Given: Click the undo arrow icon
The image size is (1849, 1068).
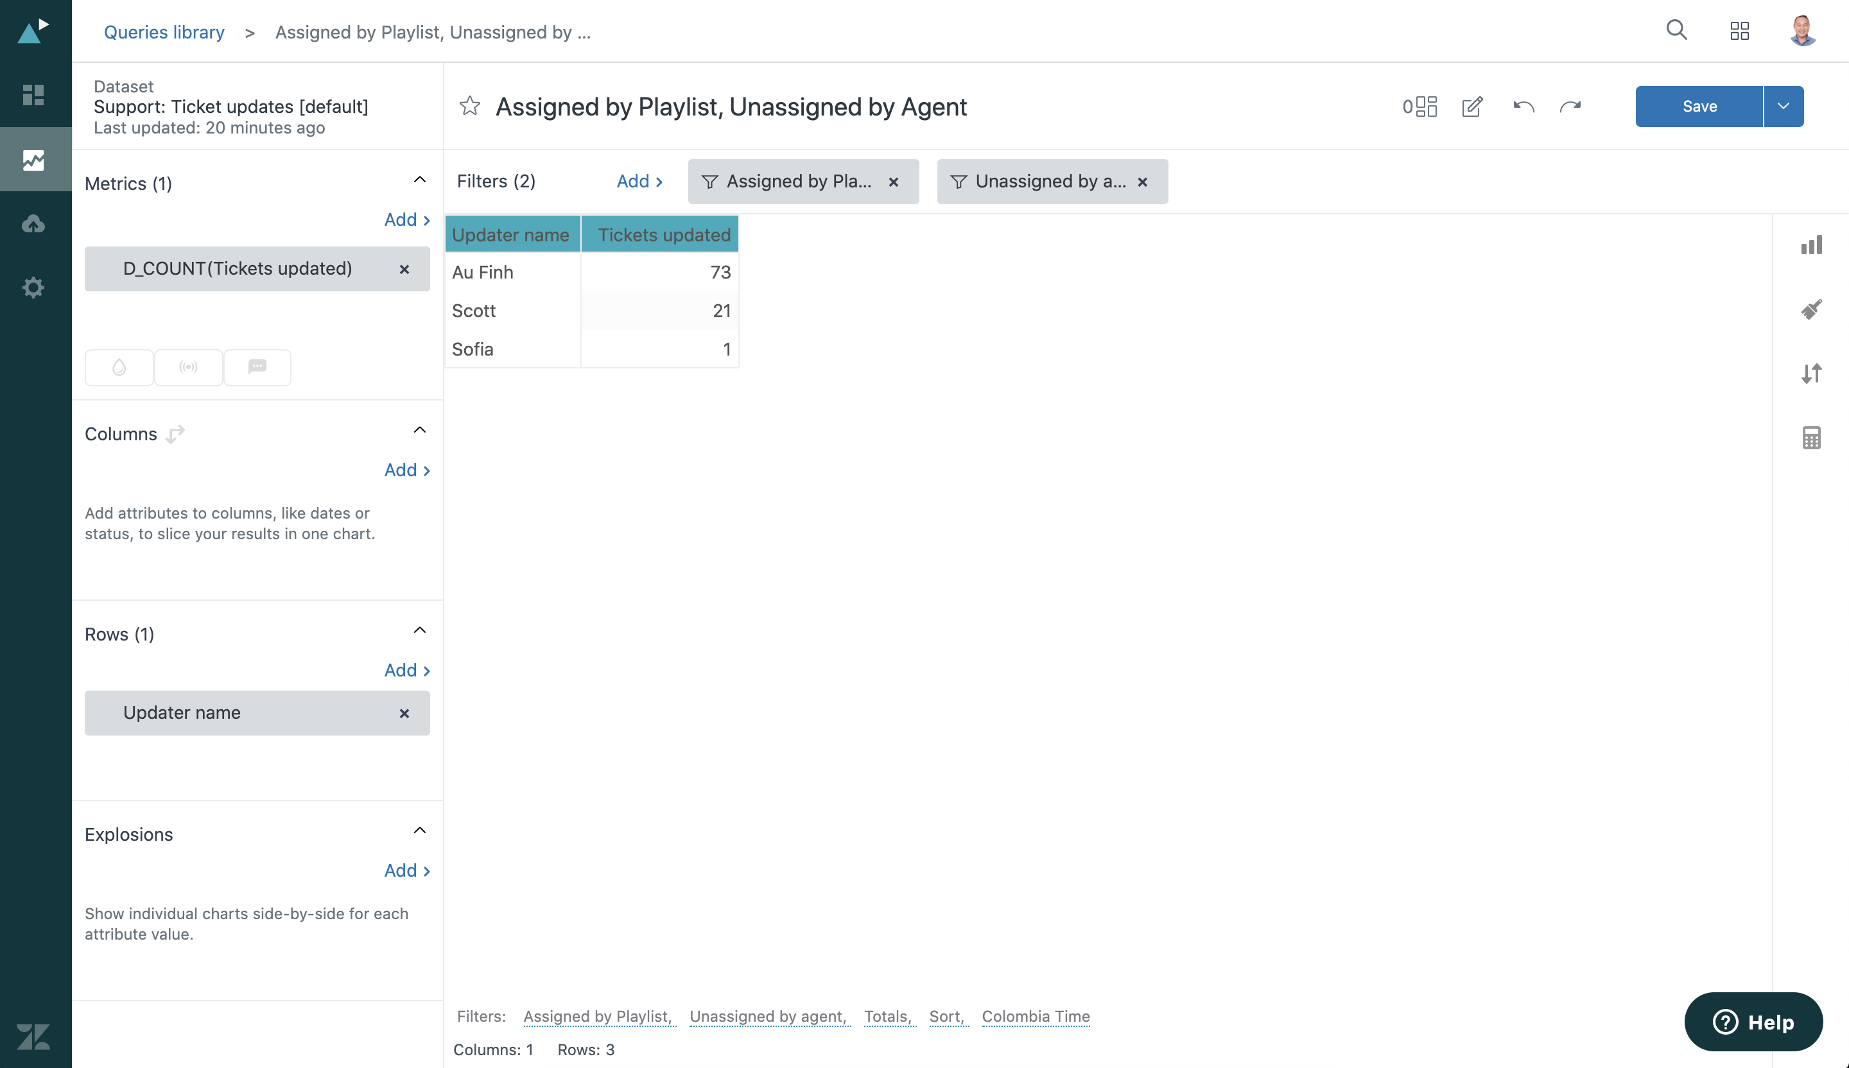Looking at the screenshot, I should [1523, 107].
